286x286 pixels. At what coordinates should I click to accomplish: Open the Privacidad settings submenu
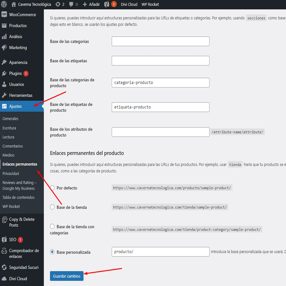[11, 173]
